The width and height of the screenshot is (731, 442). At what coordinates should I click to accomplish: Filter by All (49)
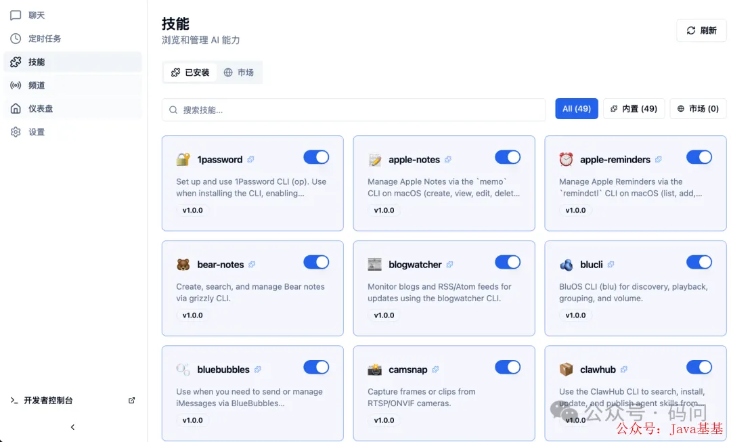point(576,108)
